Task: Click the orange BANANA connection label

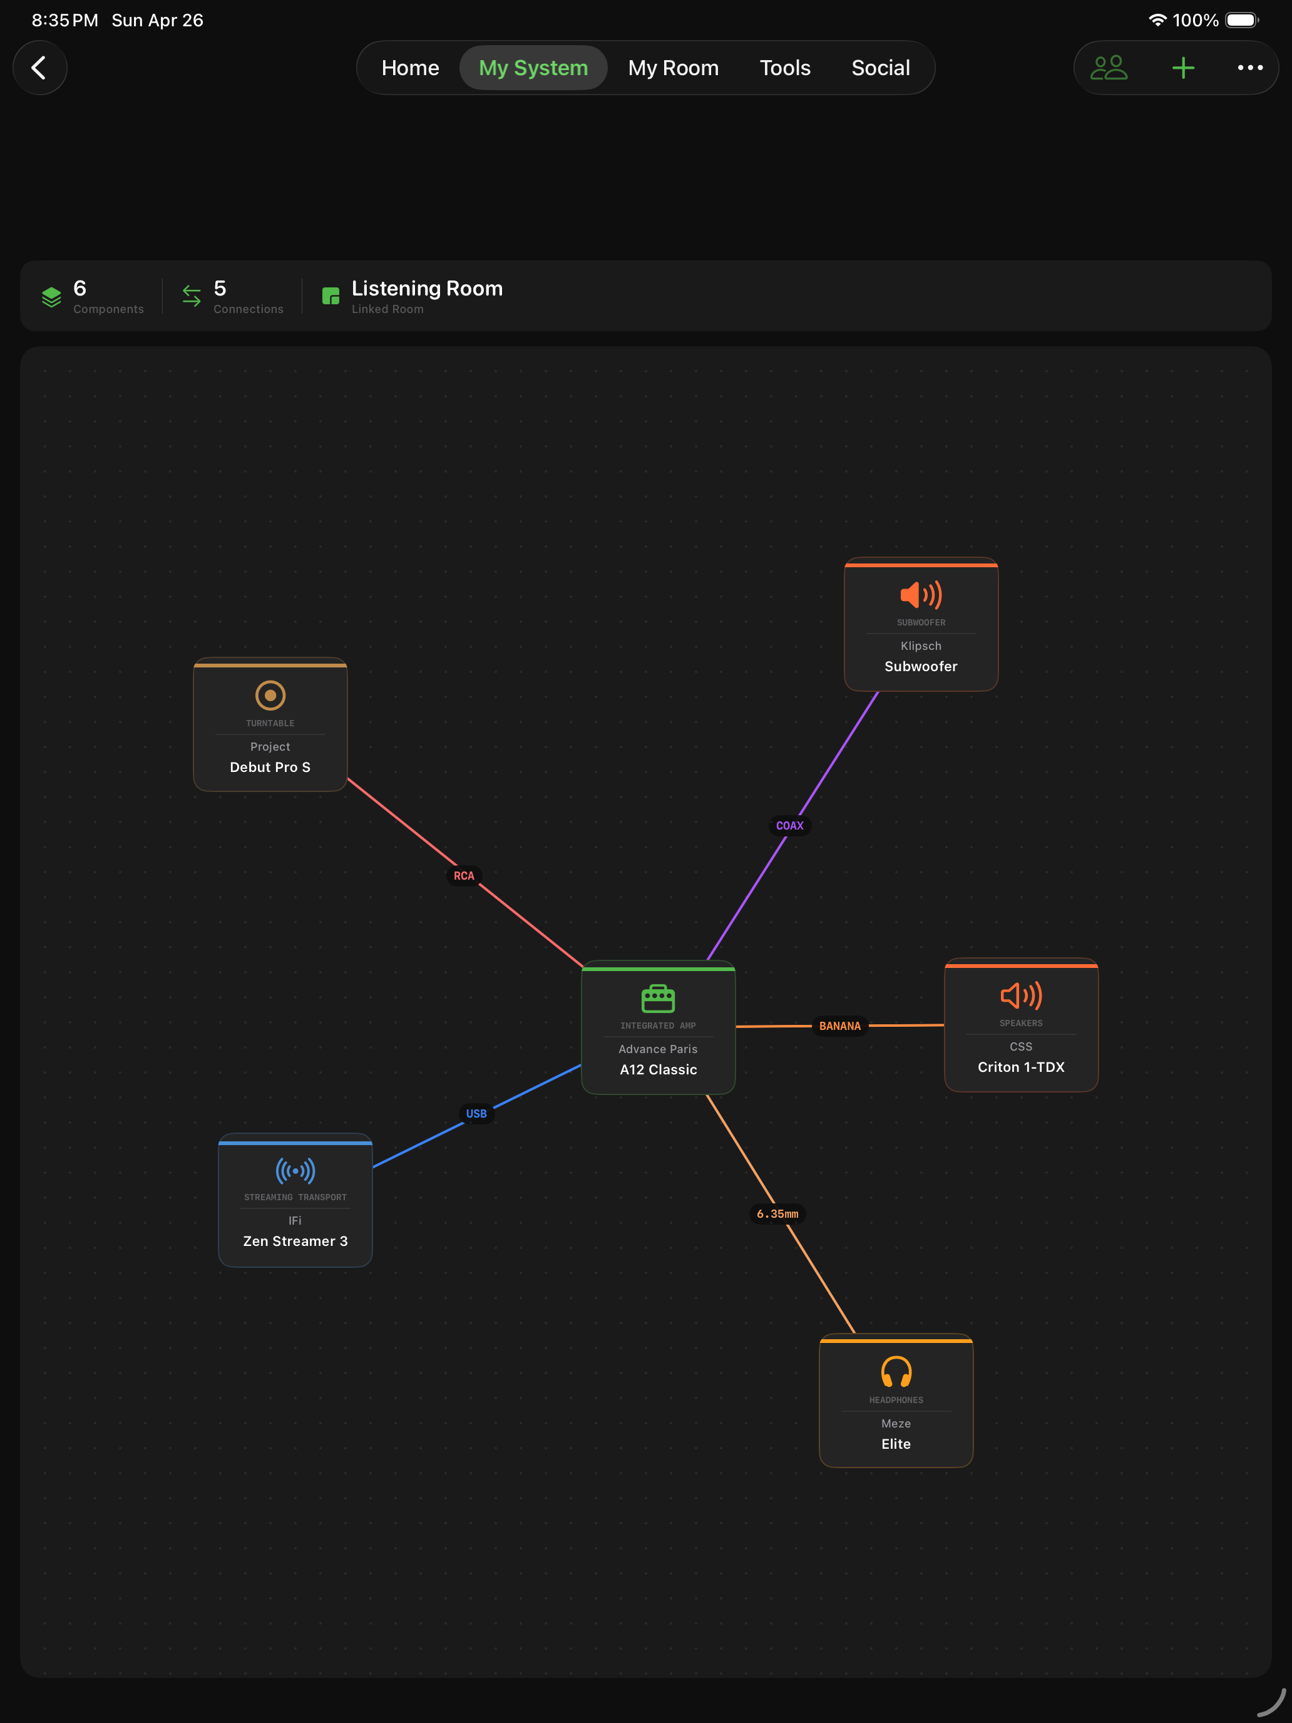Action: pos(839,1026)
